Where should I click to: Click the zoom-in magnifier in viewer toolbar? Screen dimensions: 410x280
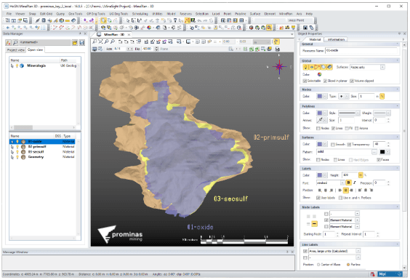[106, 41]
